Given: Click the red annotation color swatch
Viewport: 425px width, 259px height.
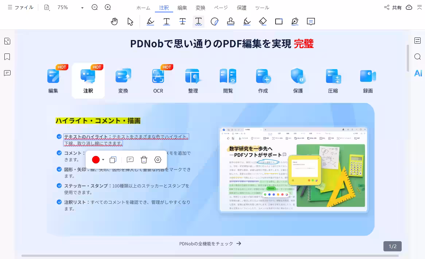Looking at the screenshot, I should point(95,160).
